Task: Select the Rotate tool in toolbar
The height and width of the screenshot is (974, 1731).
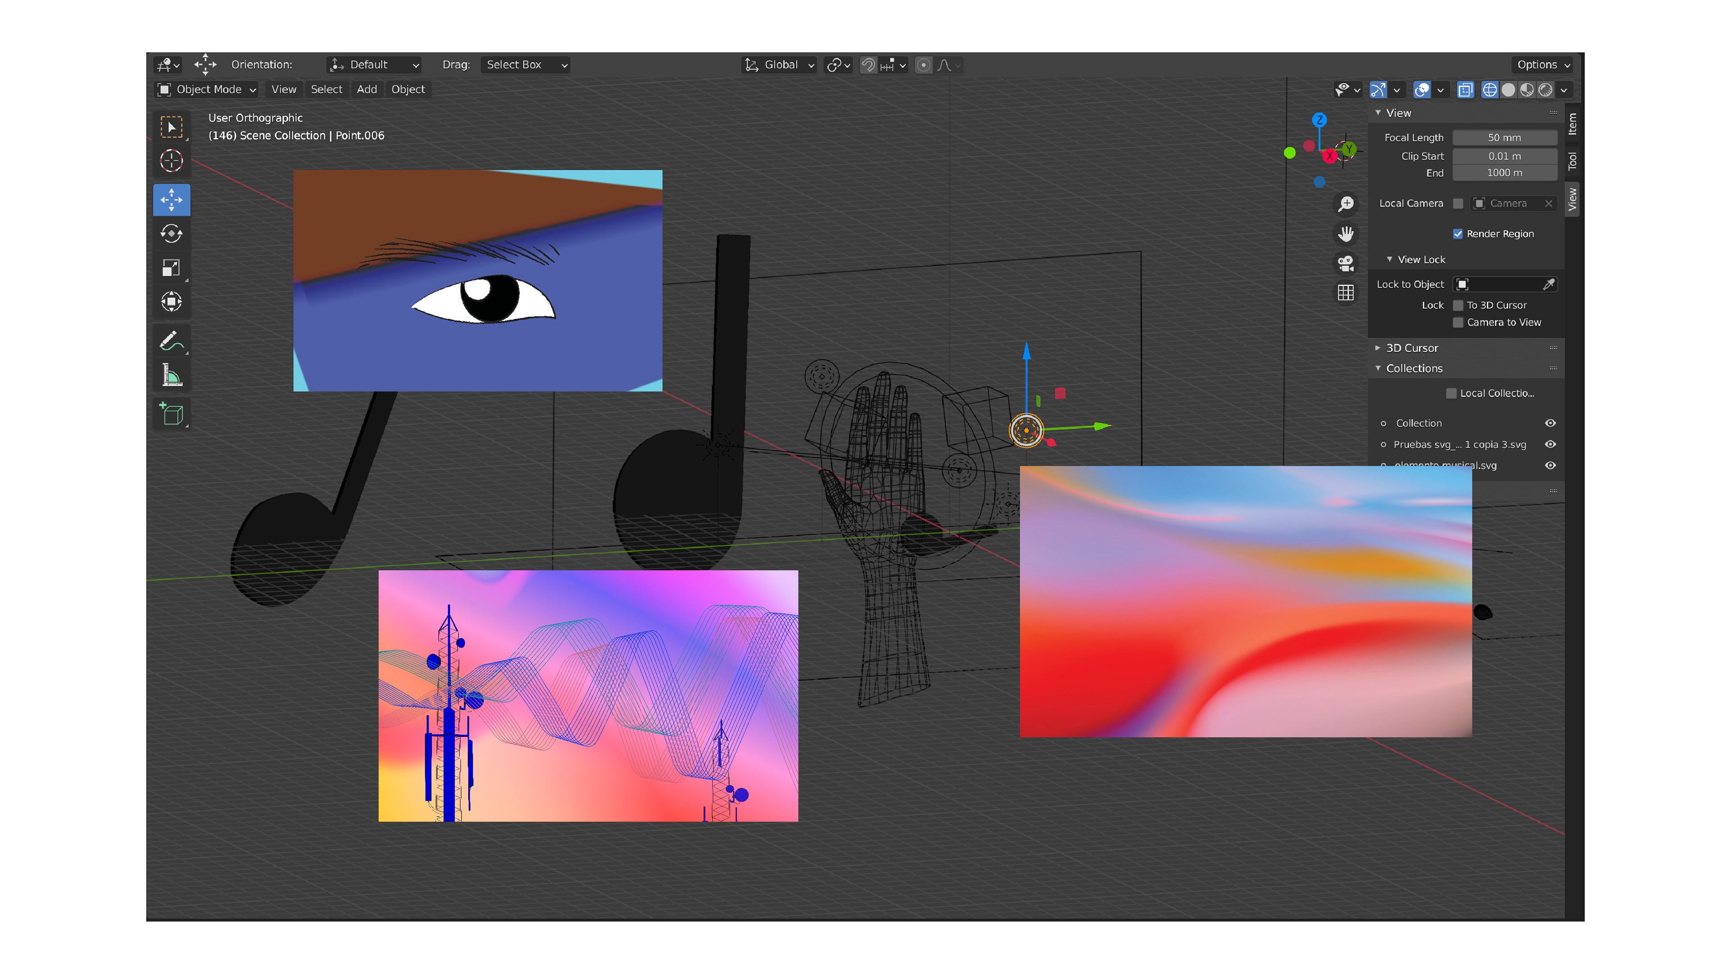Action: point(171,234)
